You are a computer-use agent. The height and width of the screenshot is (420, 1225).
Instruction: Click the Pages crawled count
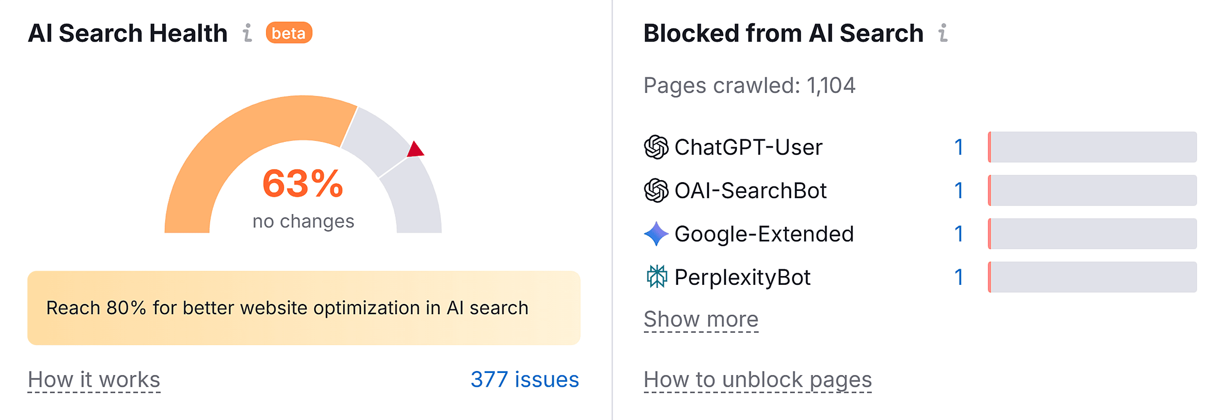(749, 86)
